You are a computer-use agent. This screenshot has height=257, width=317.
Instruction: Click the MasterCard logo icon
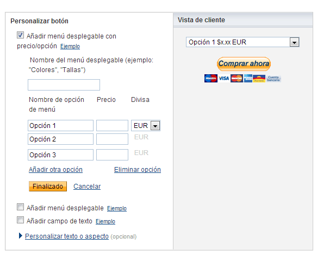tap(237, 79)
